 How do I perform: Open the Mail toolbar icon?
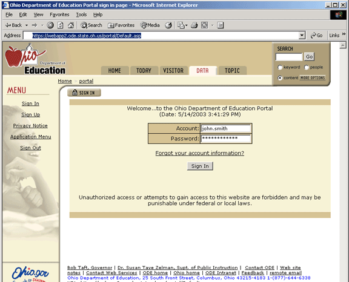(181, 25)
